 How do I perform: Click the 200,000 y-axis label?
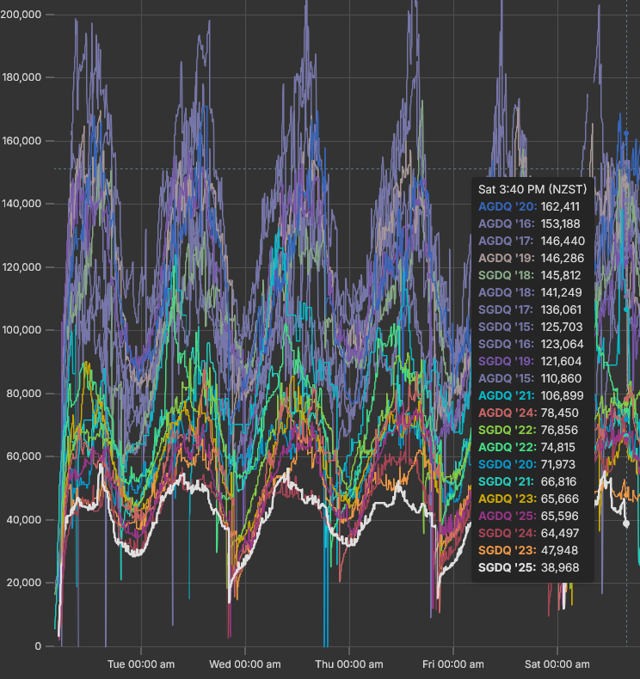point(21,15)
